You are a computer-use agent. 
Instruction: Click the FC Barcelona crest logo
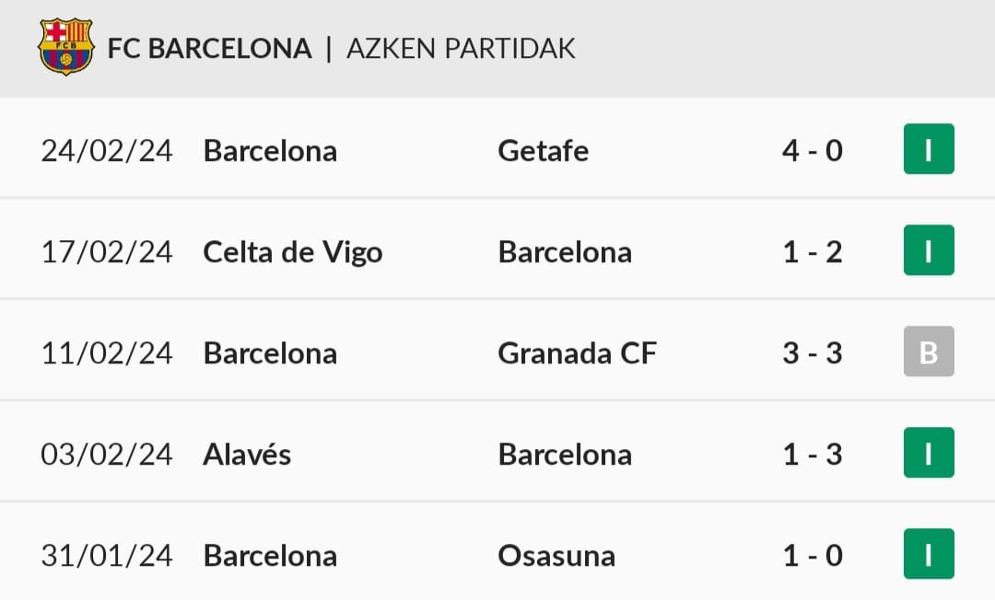[66, 47]
